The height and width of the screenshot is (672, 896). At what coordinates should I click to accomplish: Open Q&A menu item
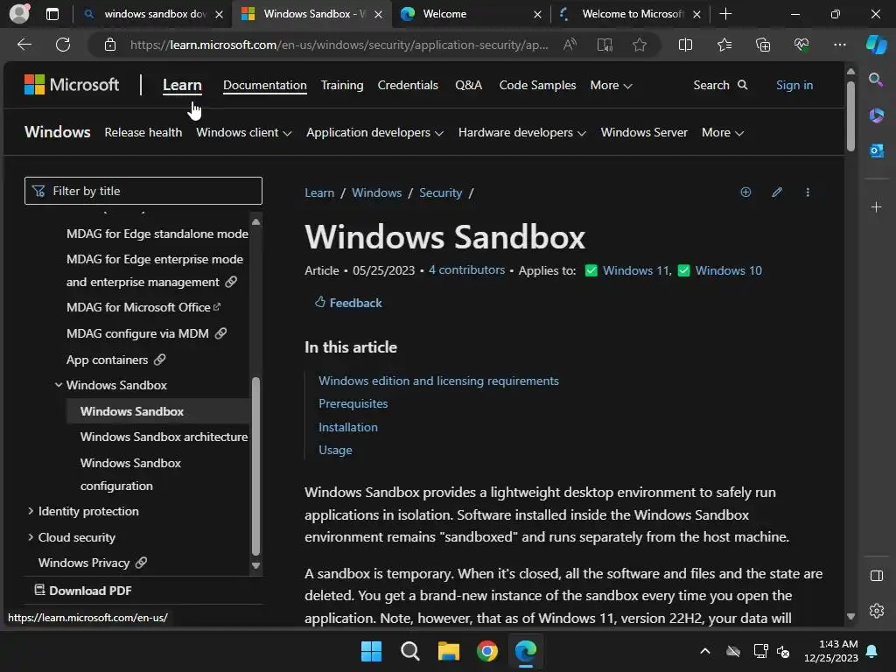pyautogui.click(x=469, y=85)
